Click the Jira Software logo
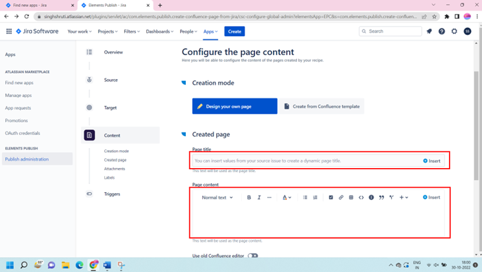482x272 pixels. [x=37, y=31]
